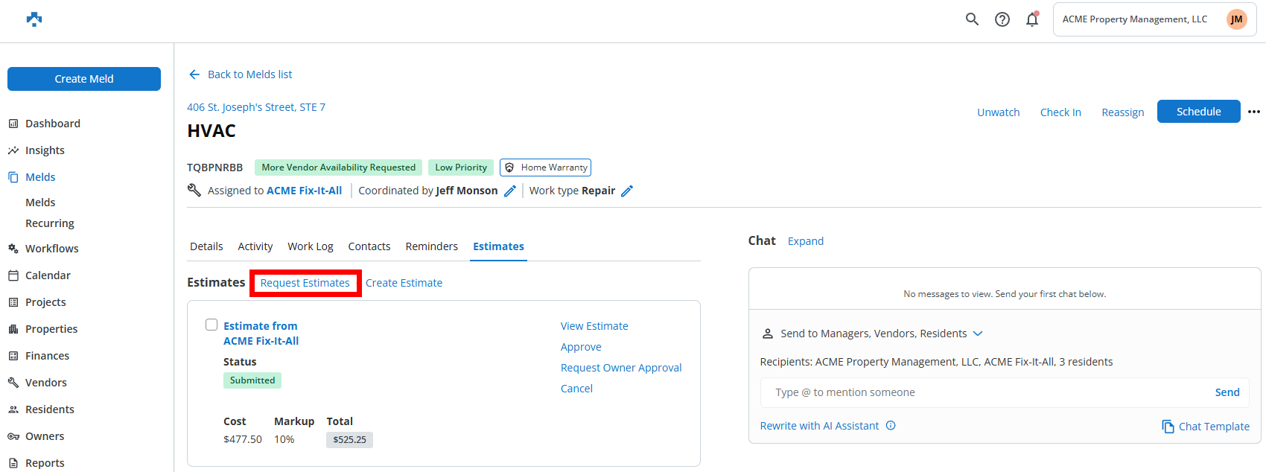Select the ACME Fix-It-All estimate checkbox
Screen dimensions: 1266x472
pyautogui.click(x=211, y=325)
